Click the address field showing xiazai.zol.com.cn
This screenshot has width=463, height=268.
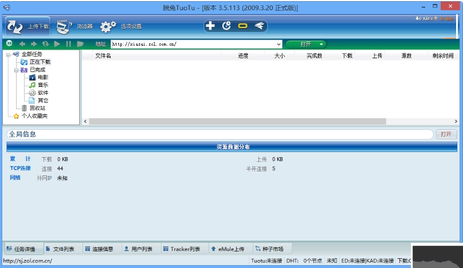pyautogui.click(x=194, y=44)
